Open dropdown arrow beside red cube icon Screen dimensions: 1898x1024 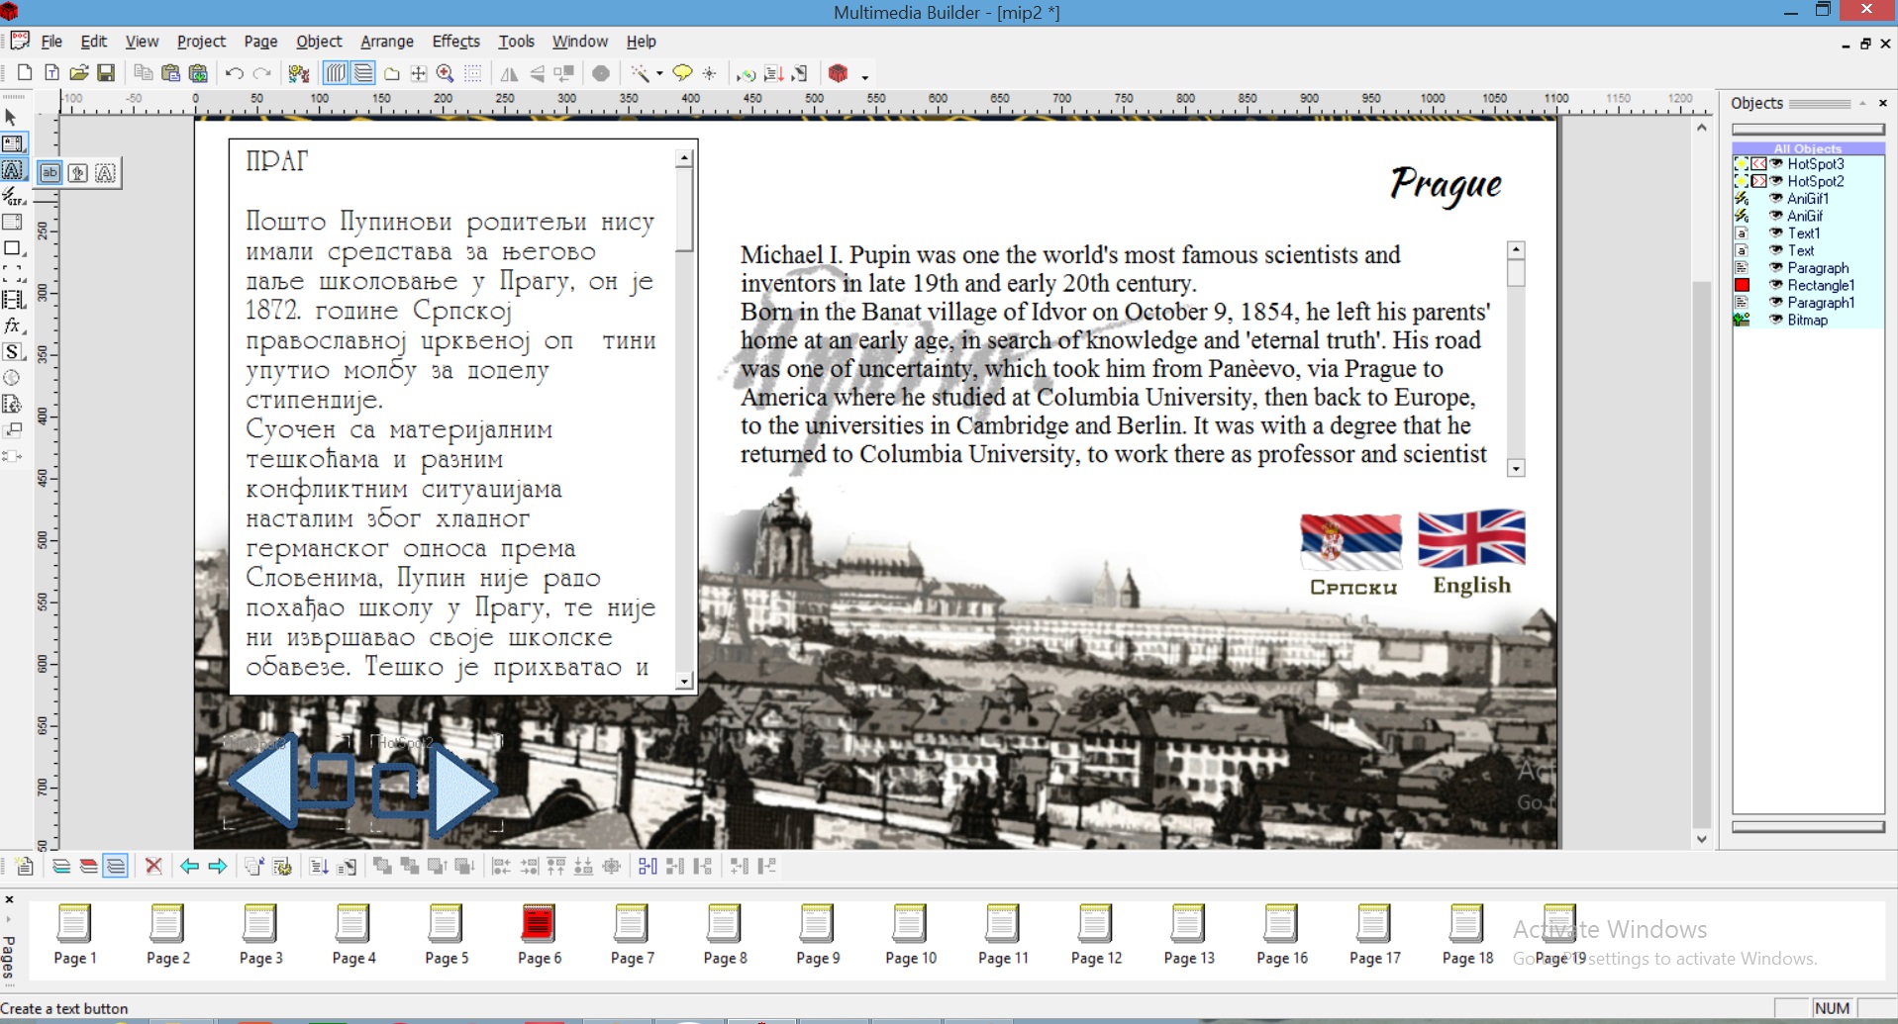click(x=864, y=76)
